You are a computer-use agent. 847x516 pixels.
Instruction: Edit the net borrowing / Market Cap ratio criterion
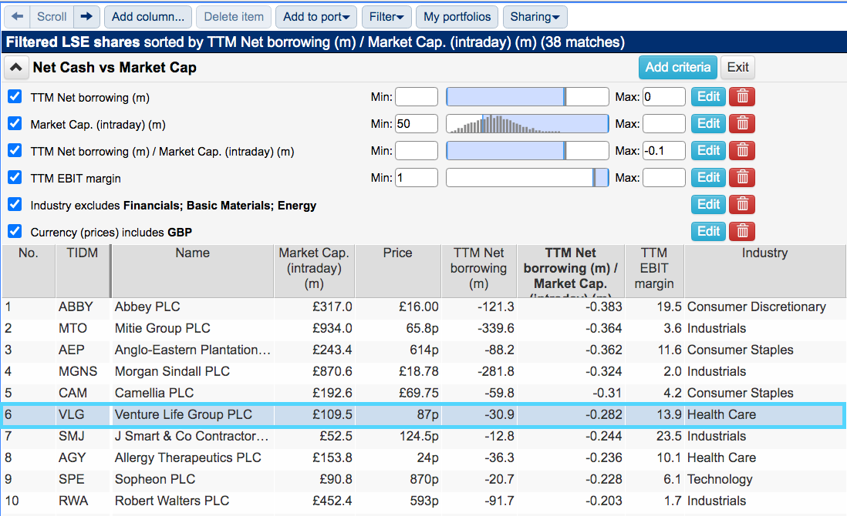pos(708,151)
